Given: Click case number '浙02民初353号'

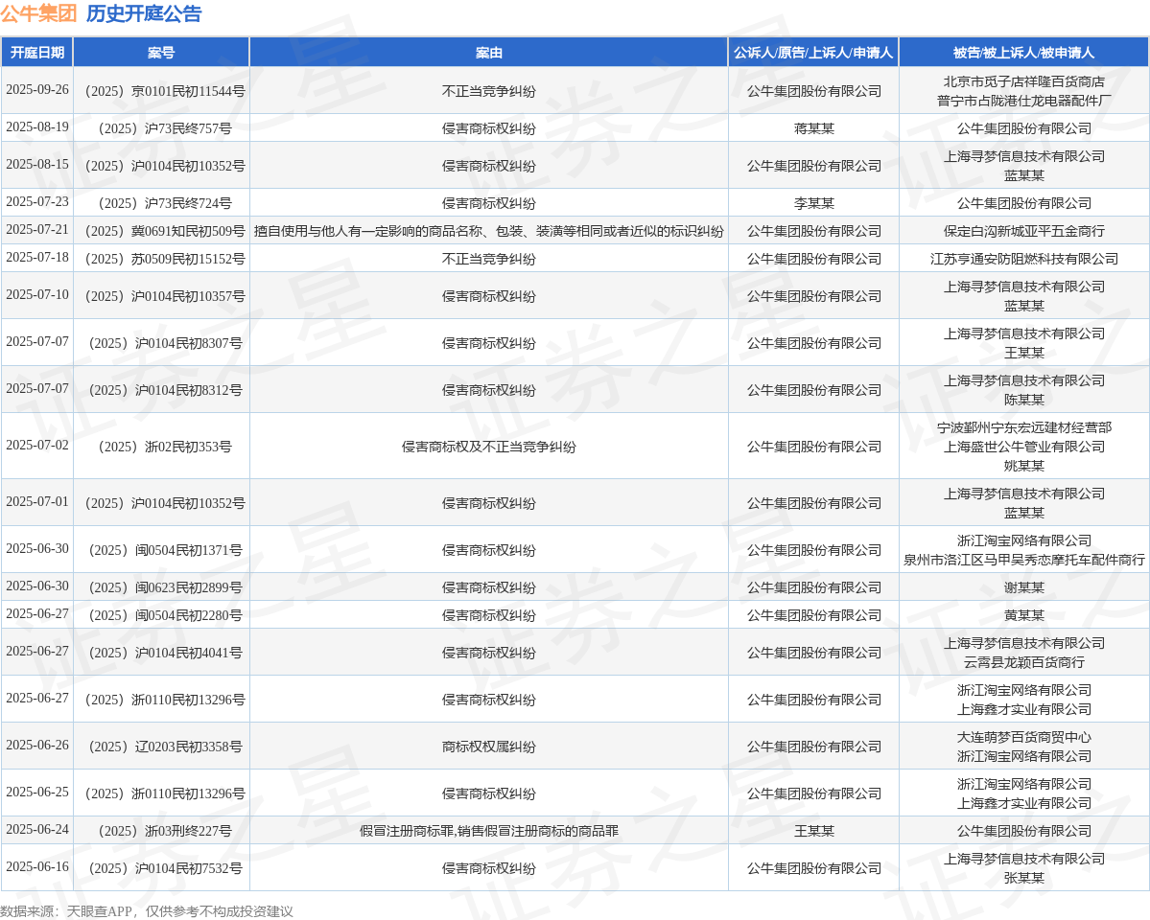Looking at the screenshot, I should coord(165,447).
